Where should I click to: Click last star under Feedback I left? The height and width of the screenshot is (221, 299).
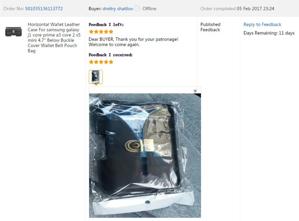tap(111, 32)
